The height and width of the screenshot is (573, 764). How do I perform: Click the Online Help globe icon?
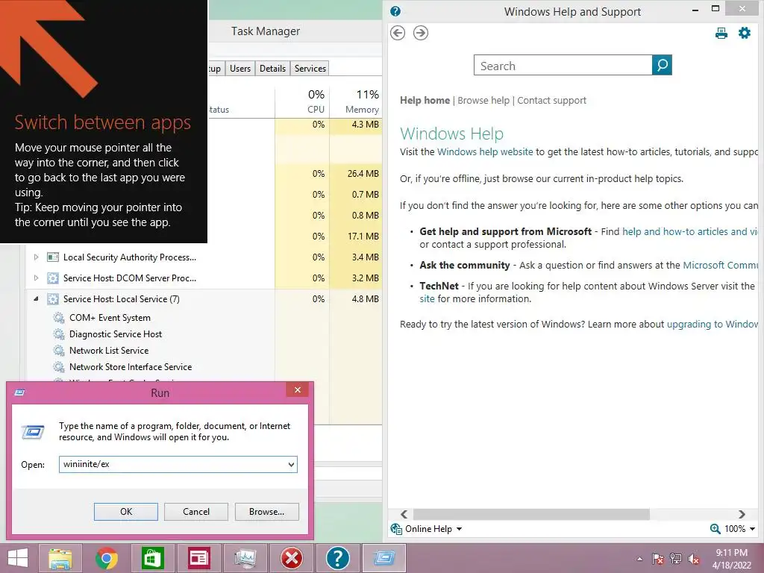(x=396, y=529)
